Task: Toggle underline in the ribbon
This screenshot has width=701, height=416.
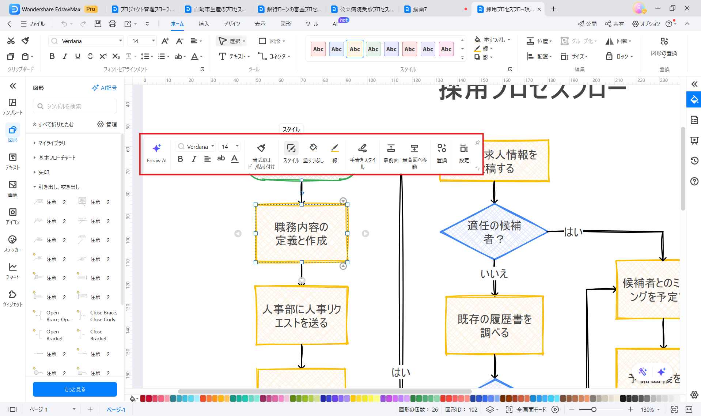Action: 77,56
